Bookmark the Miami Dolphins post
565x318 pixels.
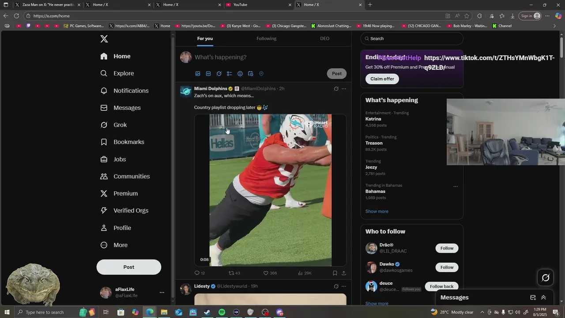[335, 273]
